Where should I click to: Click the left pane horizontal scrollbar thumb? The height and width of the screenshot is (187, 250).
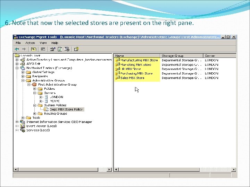[58, 169]
